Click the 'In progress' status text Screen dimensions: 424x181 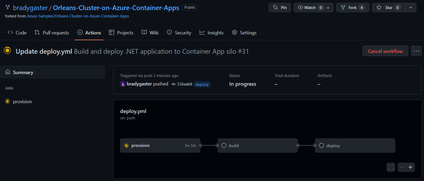242,84
